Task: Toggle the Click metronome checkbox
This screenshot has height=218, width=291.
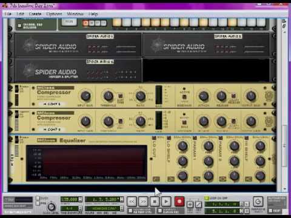Action: 38,198
